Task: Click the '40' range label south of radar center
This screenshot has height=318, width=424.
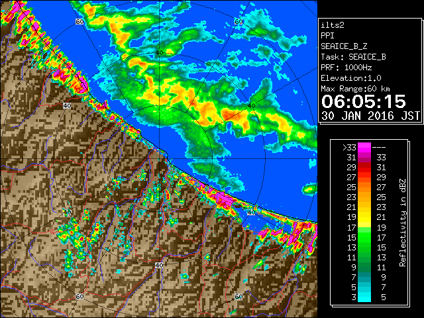Action: (159, 265)
